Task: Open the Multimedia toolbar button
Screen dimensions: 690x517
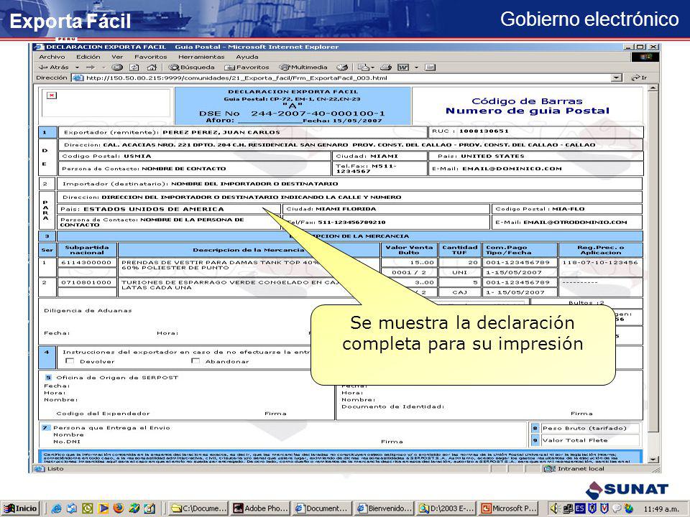Action: tap(303, 67)
